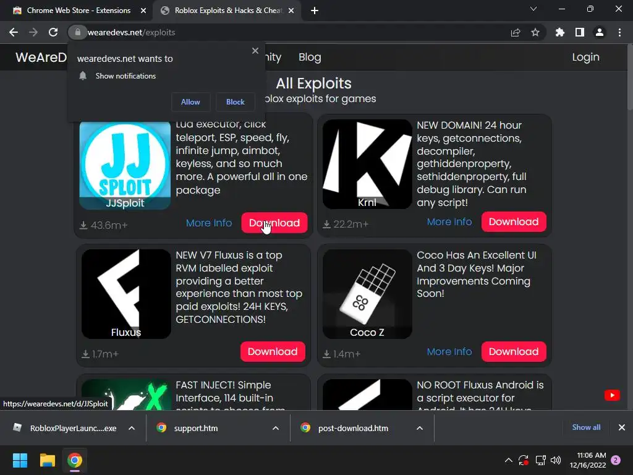Click the bell notification icon
This screenshot has width=633, height=475.
point(83,75)
